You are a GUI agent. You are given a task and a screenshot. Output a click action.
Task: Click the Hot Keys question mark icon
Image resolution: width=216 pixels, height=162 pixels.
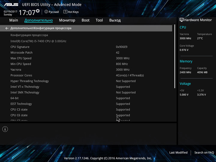(65, 12)
